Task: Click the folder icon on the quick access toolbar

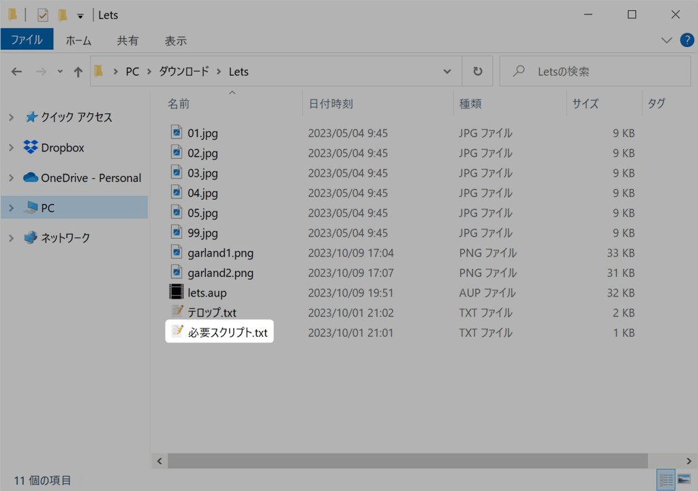Action: [62, 14]
